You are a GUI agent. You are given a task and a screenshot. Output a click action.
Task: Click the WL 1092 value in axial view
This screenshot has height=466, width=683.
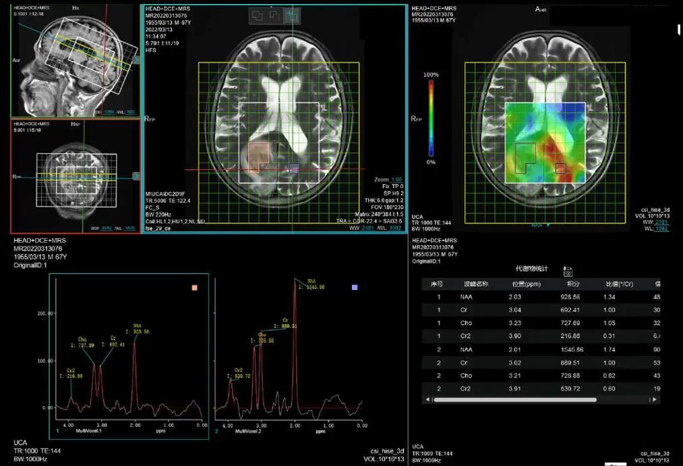tap(394, 228)
